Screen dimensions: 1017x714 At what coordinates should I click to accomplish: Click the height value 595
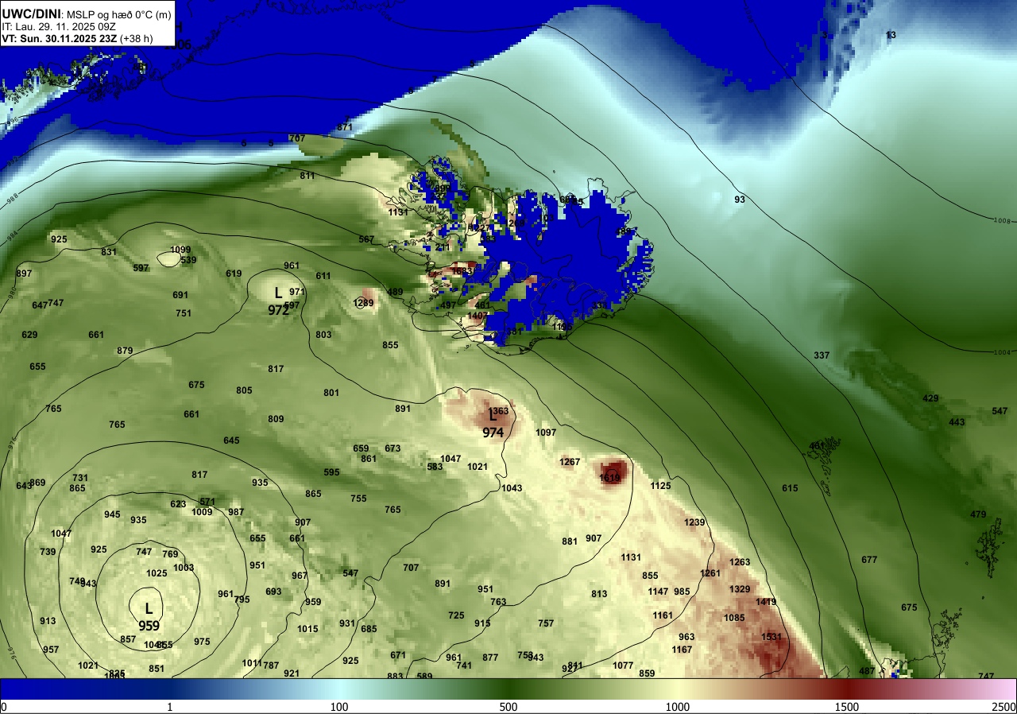pos(331,472)
